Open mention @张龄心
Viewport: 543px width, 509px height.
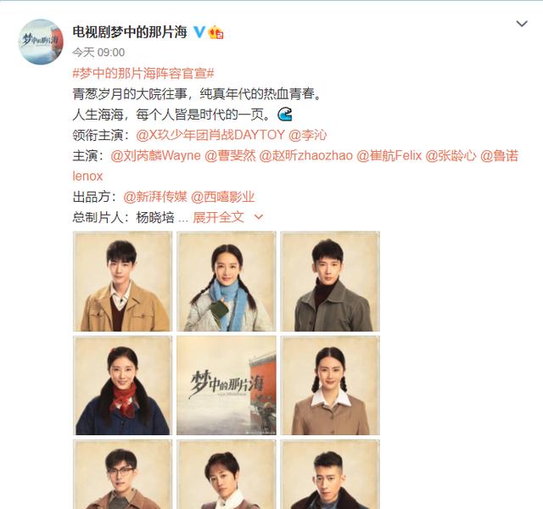(x=451, y=155)
